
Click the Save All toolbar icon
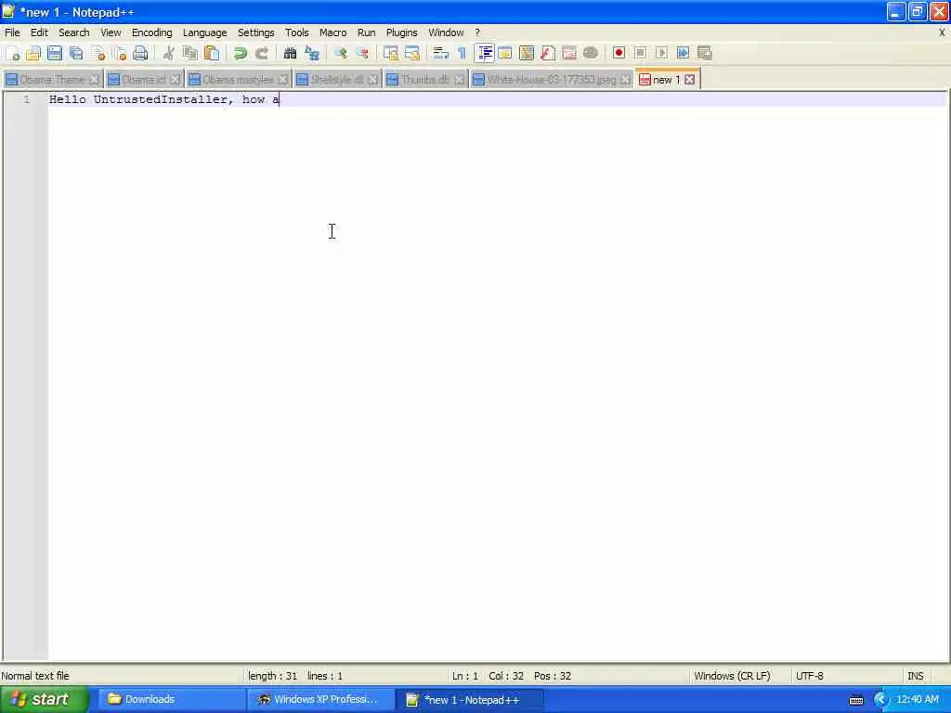[x=76, y=53]
